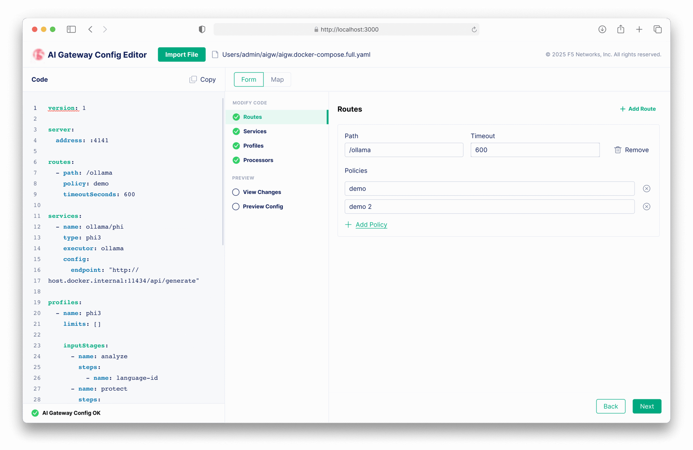Switch to the Map tab
Screen dimensions: 693x450
tap(277, 80)
